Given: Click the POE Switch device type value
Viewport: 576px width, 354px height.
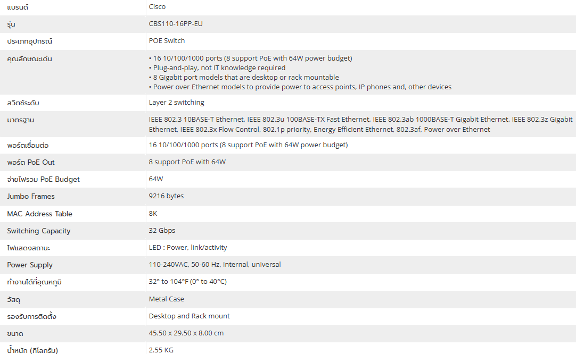Looking at the screenshot, I should [167, 41].
